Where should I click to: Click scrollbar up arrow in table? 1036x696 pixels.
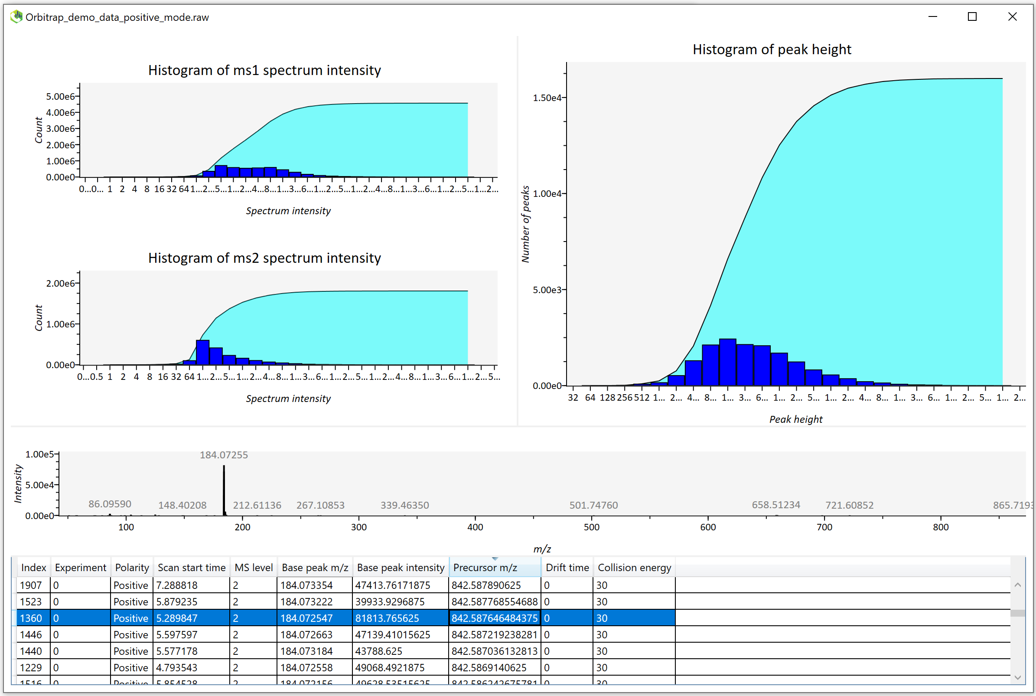[1017, 585]
